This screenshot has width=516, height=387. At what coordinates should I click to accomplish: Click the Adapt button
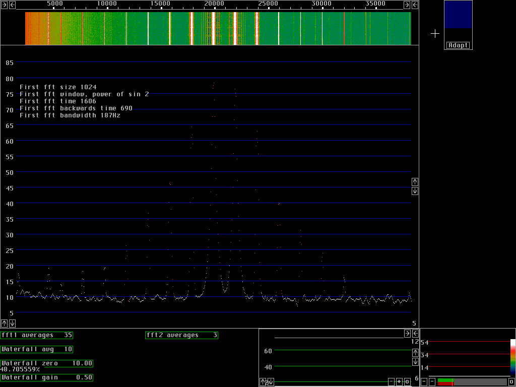458,45
